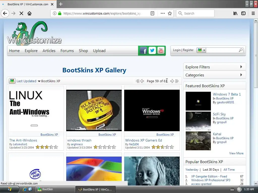Image resolution: width=258 pixels, height=193 pixels.
Task: Open page actions three-dot menu
Action: [x=163, y=13]
